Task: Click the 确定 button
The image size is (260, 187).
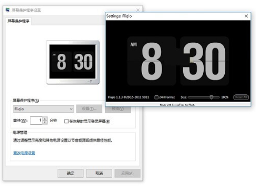Action: [71, 173]
